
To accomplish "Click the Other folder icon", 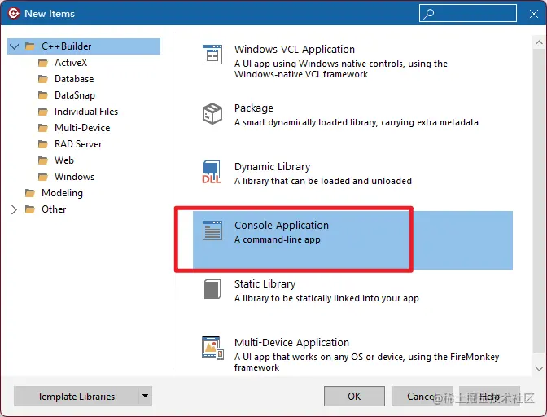I will (x=30, y=209).
